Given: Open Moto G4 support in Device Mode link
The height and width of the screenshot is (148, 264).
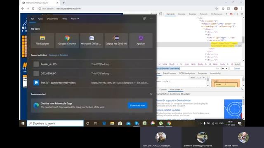Looking at the screenshot, I should (x=173, y=100).
